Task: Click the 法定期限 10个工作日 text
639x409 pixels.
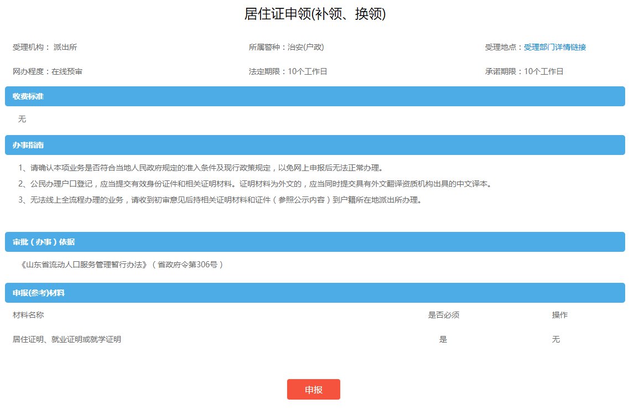Action: tap(288, 72)
